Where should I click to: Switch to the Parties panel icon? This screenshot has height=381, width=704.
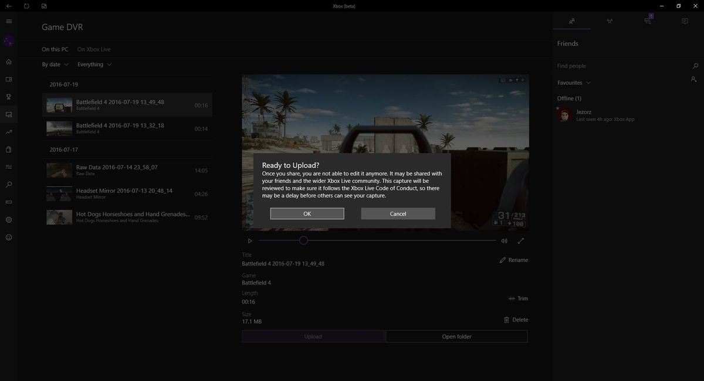pyautogui.click(x=610, y=21)
